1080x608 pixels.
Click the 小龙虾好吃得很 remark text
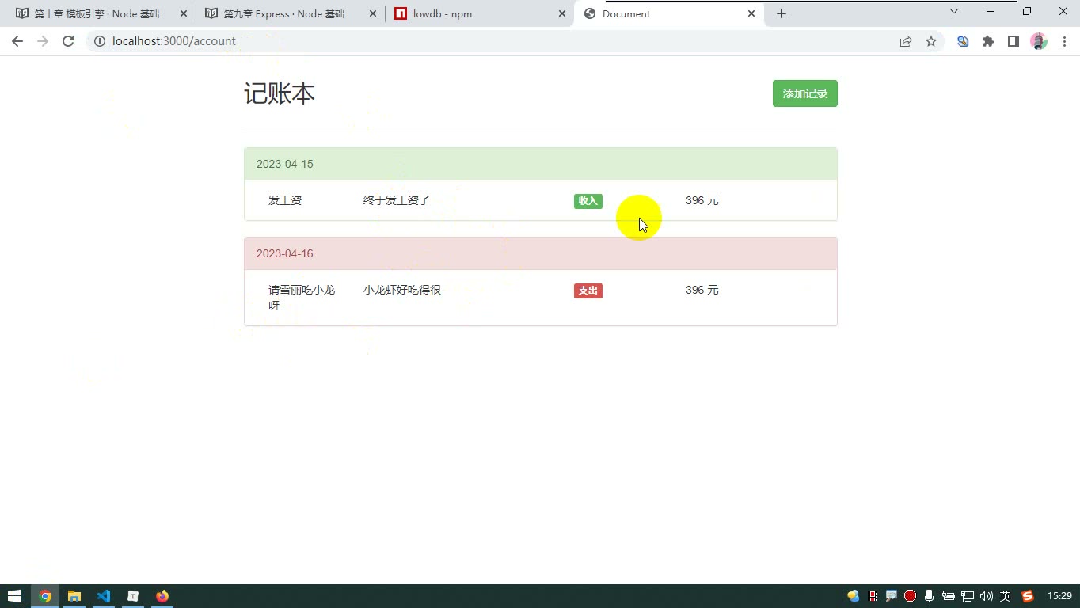click(402, 290)
